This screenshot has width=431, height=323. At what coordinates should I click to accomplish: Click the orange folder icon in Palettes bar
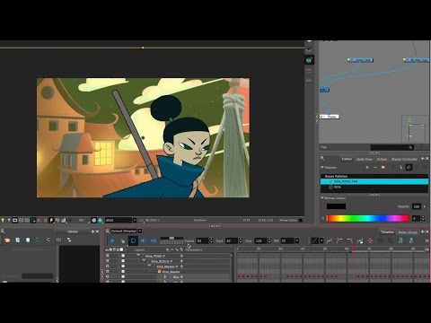383,167
